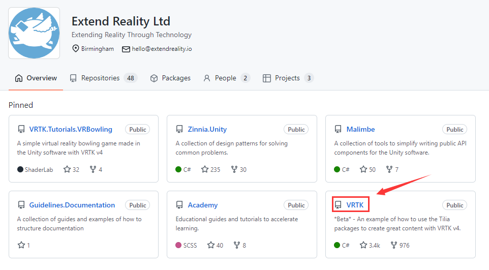
Task: Click the SCSS language color dot
Action: point(178,246)
